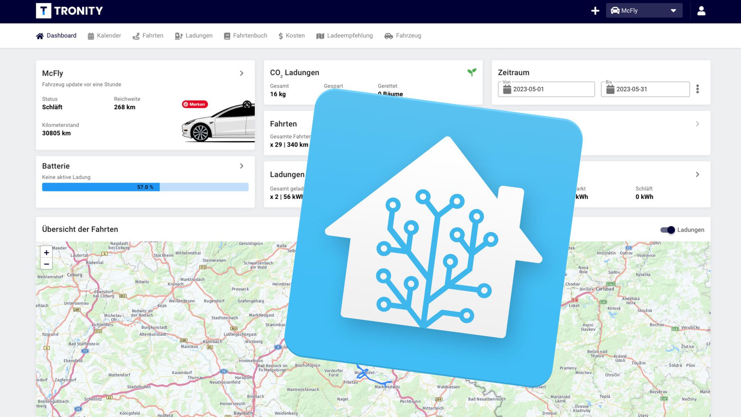Viewport: 741px width, 417px height.
Task: Open the Fahrzeug car icon in navigation
Action: pyautogui.click(x=389, y=36)
